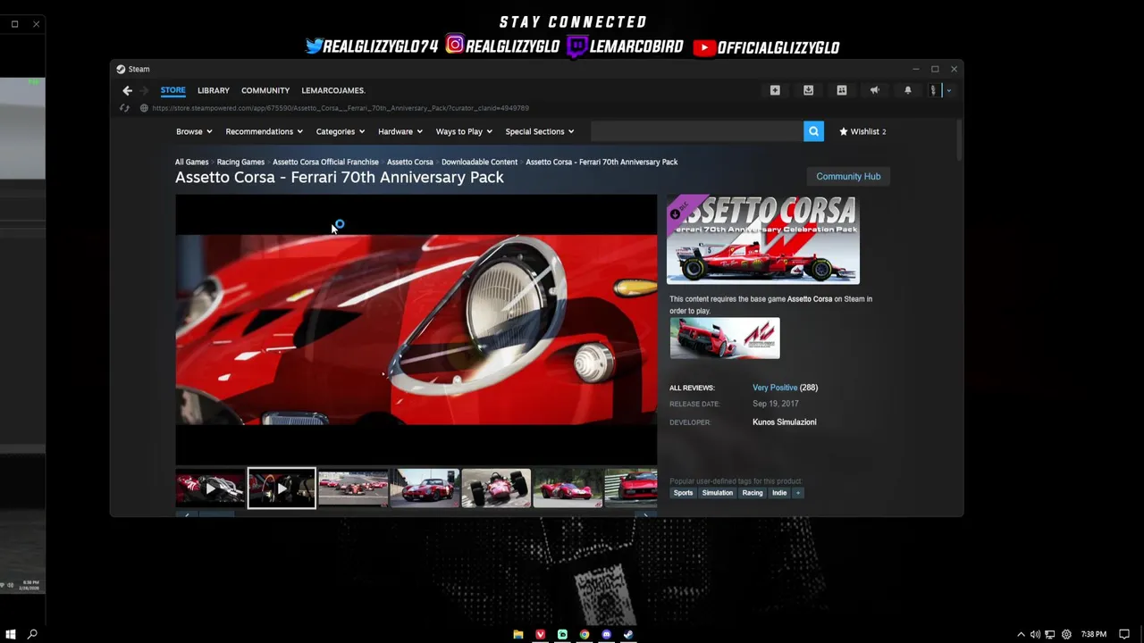Select the Simulation tag
The image size is (1144, 643).
(x=717, y=493)
